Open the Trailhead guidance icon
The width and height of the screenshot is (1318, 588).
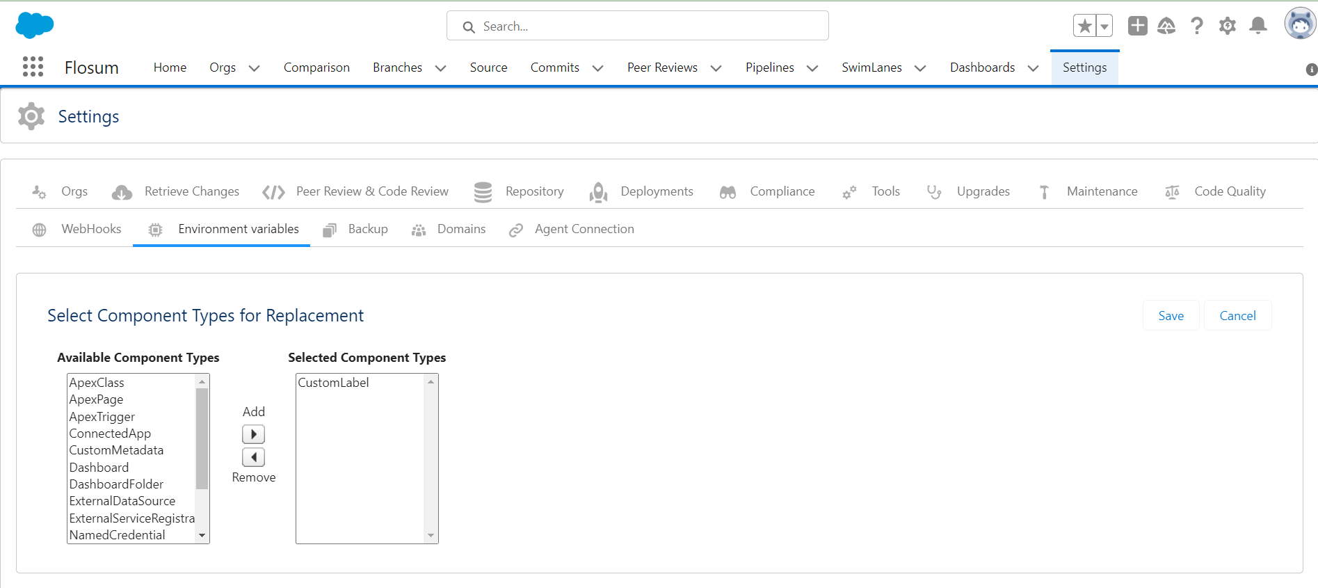coord(1166,26)
